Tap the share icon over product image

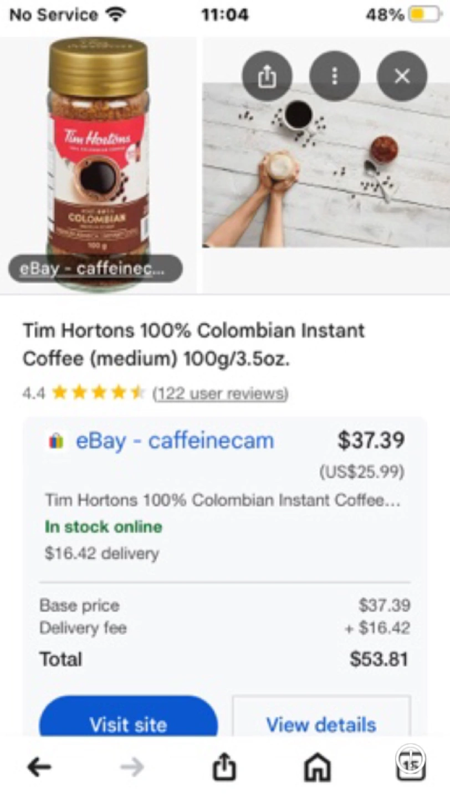click(267, 76)
